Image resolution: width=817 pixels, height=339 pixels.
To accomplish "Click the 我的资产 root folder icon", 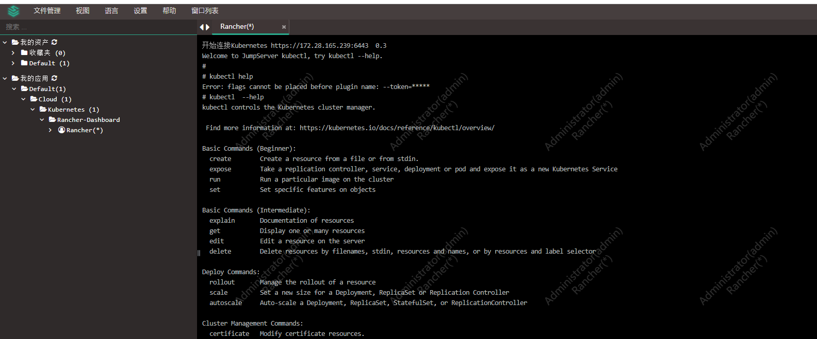I will point(15,42).
